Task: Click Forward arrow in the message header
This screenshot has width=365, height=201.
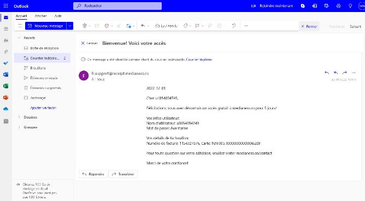Action: click(345, 73)
